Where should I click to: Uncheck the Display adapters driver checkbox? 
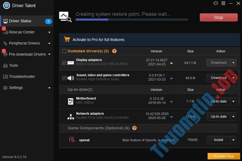click(x=64, y=63)
